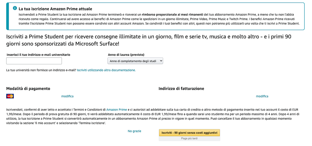Click 'modifica' next to the payment method
Screen dimensions: 312x146
click(x=67, y=96)
